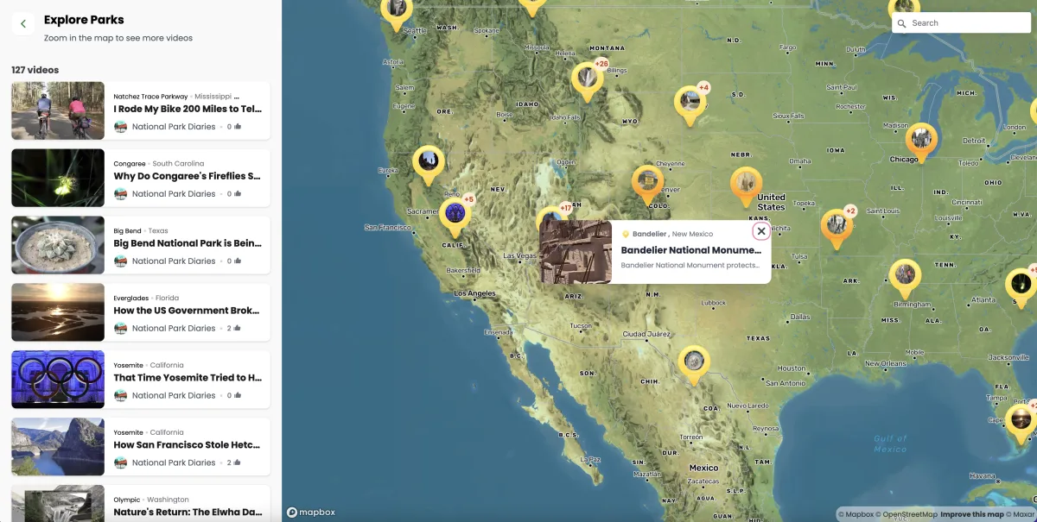Screen dimensions: 1037x522
Task: Click 'Improve this map' link
Action: [x=972, y=515]
